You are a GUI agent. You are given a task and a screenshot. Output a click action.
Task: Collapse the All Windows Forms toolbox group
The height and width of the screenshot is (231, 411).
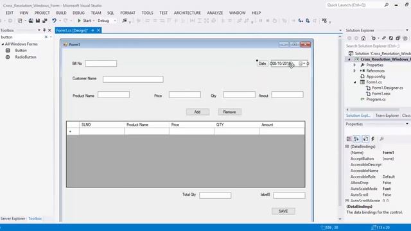point(3,44)
